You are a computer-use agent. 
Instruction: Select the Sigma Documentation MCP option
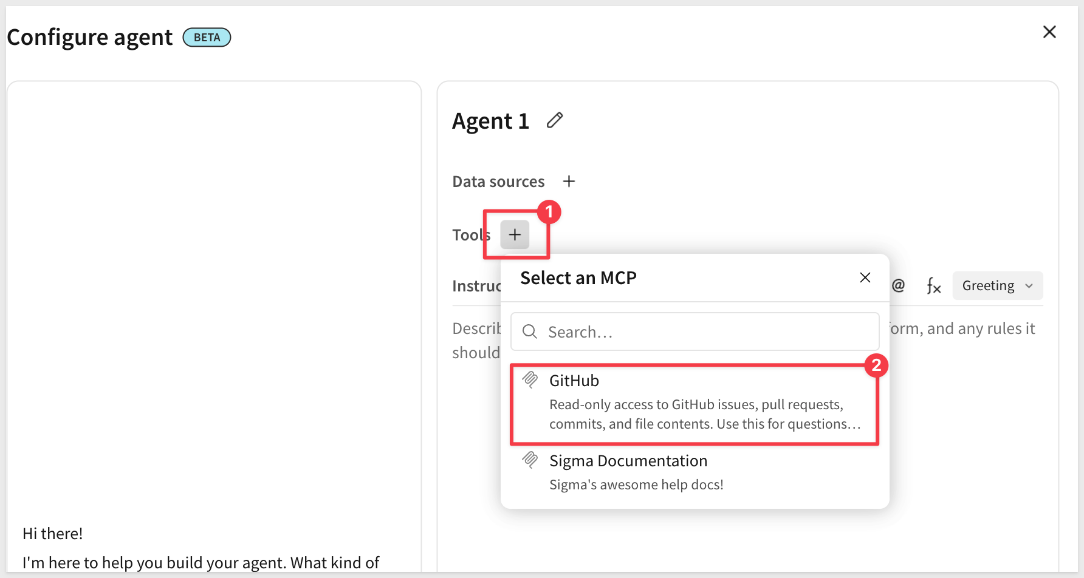pos(695,472)
